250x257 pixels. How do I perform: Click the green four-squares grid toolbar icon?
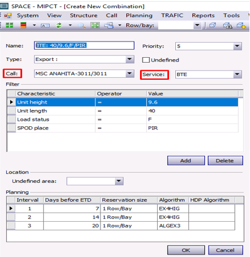9,25
